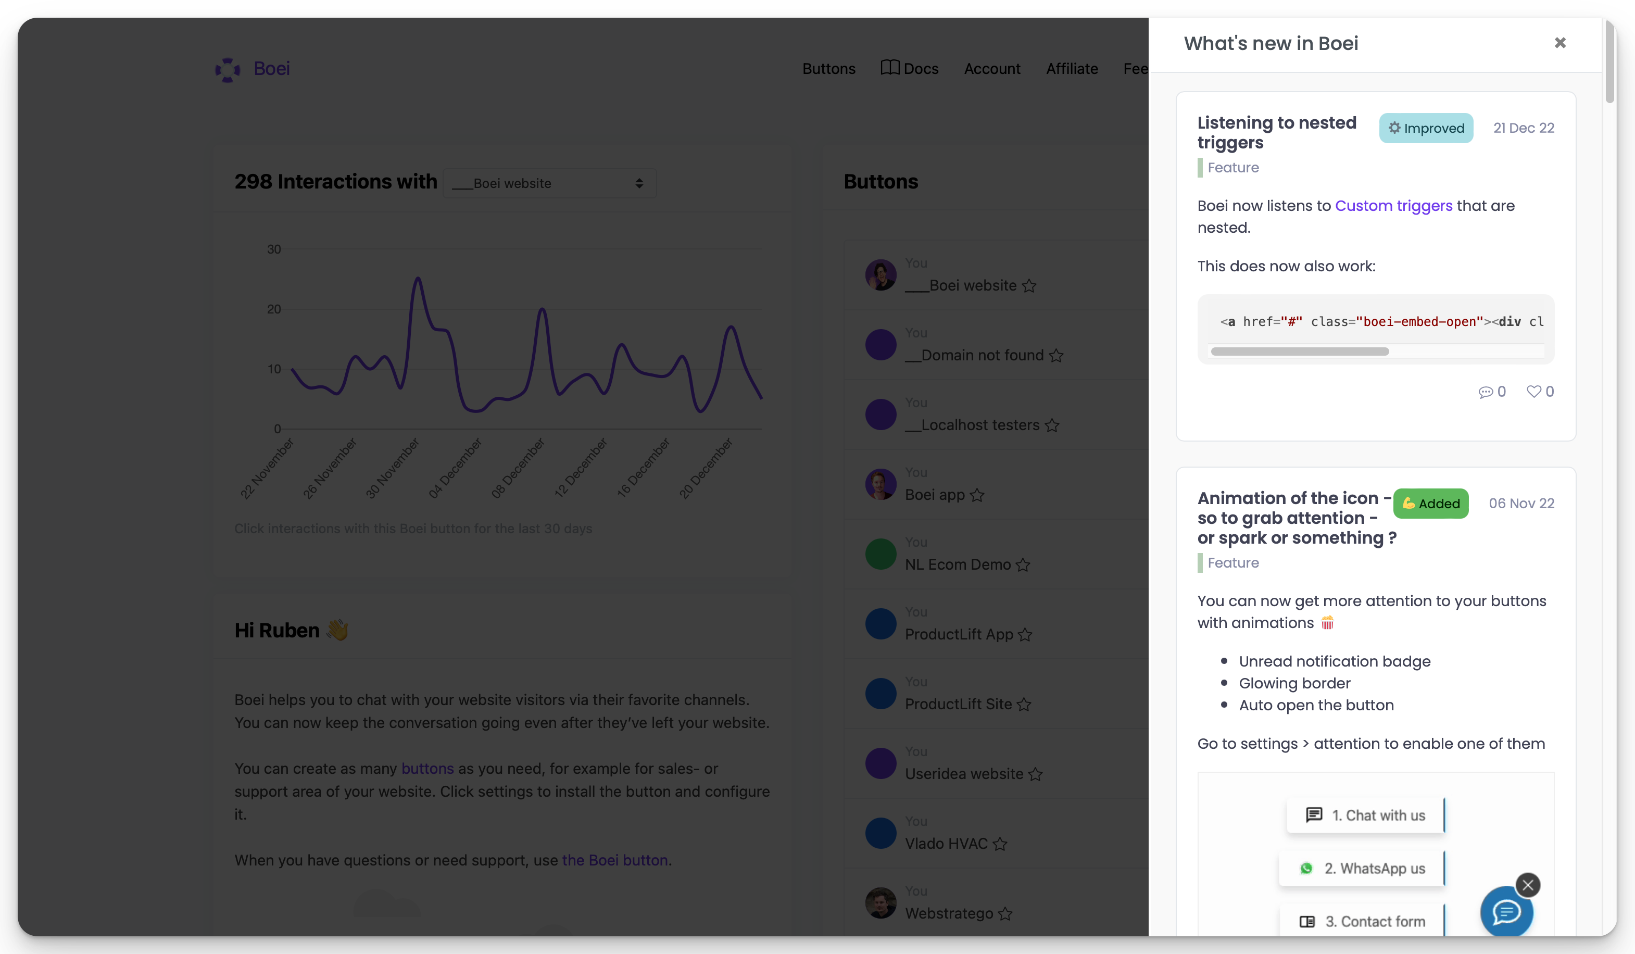Favorite the NL Ecom Demo button

point(1024,565)
